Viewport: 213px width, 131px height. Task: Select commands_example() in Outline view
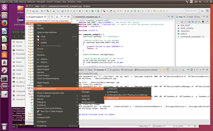click(191, 37)
